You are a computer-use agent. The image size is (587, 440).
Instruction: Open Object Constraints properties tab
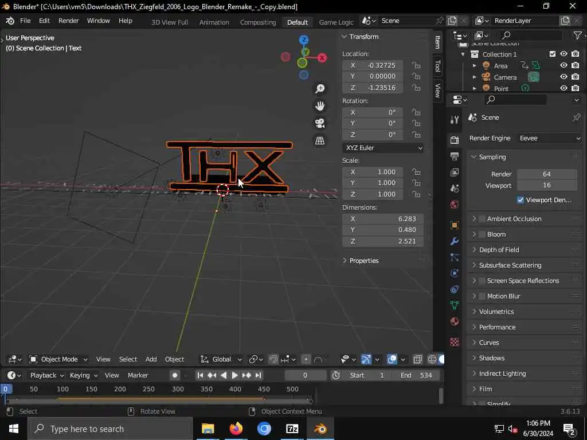click(x=455, y=289)
